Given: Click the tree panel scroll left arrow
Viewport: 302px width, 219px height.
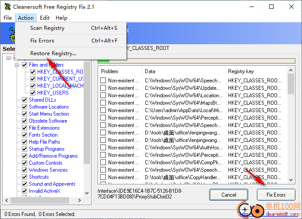Looking at the screenshot, I should point(7,200).
